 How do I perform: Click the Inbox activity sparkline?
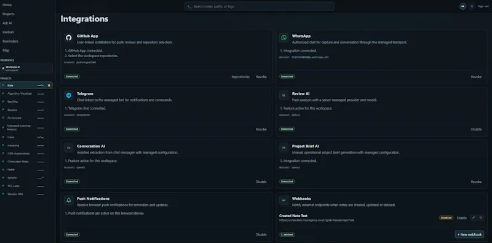(x=41, y=137)
